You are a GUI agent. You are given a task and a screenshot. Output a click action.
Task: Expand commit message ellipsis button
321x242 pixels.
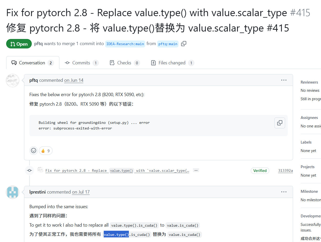coord(196,170)
